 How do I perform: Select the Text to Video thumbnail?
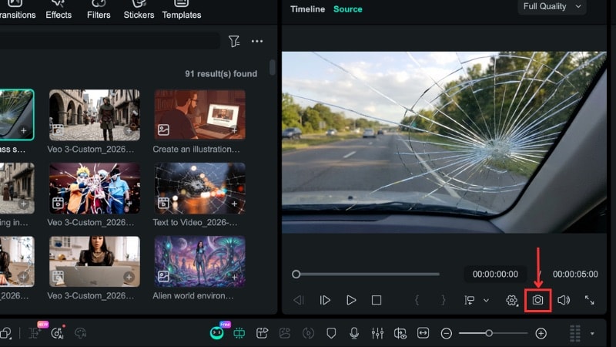[x=199, y=188]
